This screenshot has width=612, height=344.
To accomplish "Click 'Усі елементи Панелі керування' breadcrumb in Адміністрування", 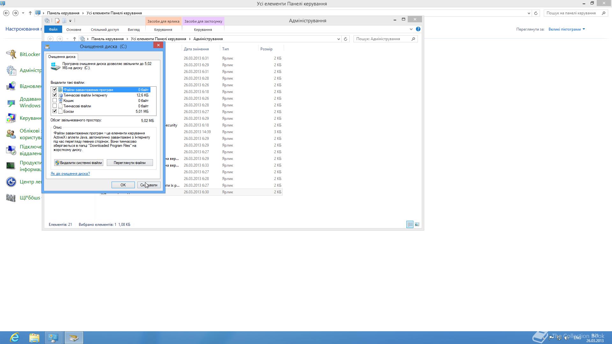I will 158,39.
